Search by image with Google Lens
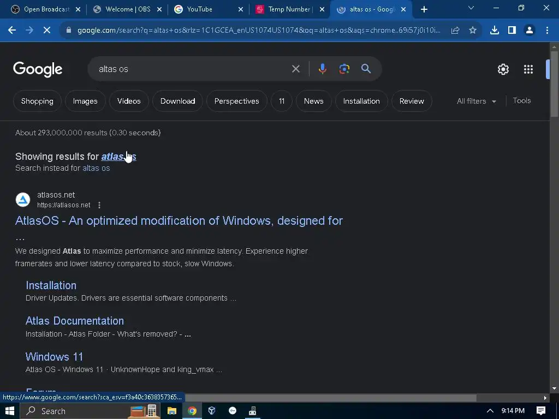Image resolution: width=559 pixels, height=419 pixels. [344, 69]
